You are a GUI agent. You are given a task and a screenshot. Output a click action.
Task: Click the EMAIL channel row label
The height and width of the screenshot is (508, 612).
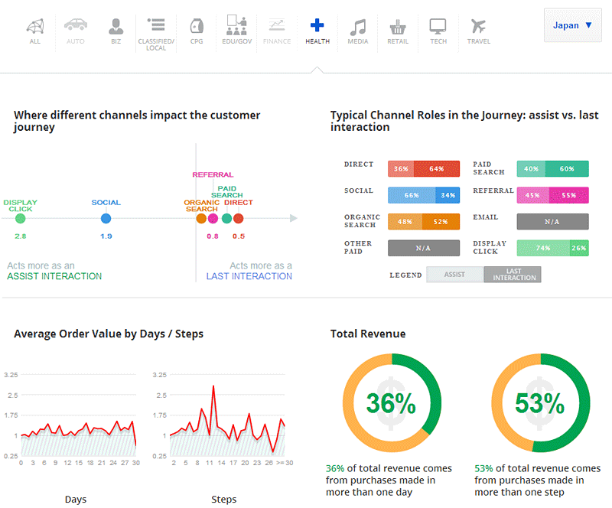coord(486,217)
